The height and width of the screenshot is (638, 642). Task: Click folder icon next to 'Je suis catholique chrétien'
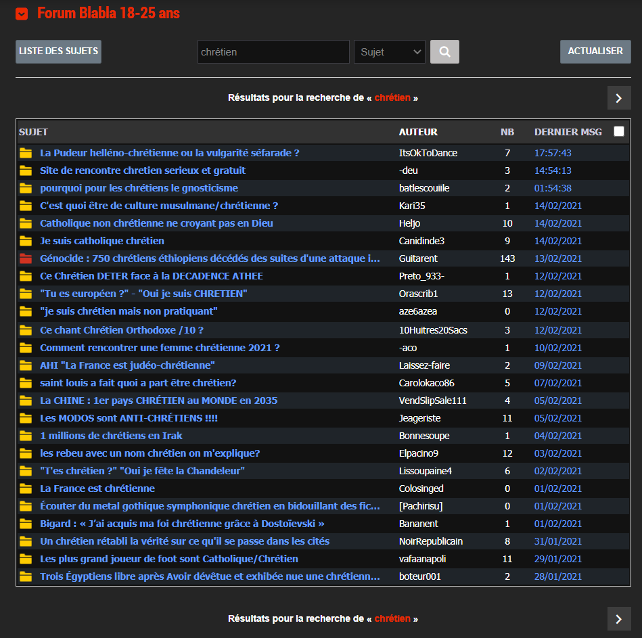pyautogui.click(x=26, y=241)
